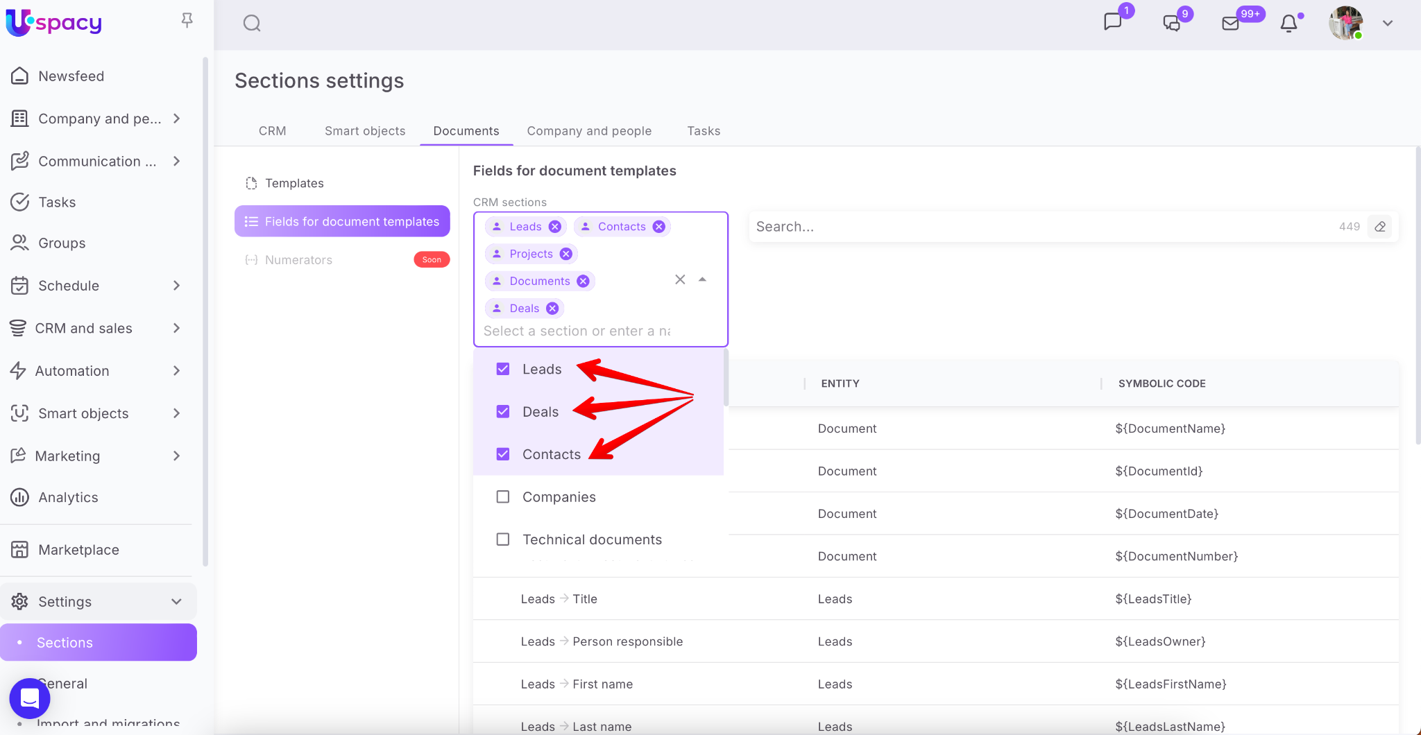Image resolution: width=1421 pixels, height=735 pixels.
Task: Switch to the Company and people tab
Action: 589,131
